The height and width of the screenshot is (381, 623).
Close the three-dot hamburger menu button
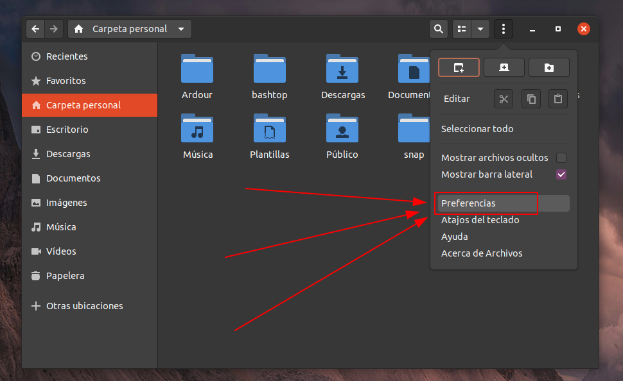point(504,29)
